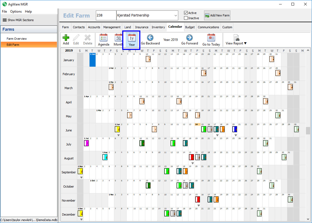Uncheck the Active checkbox
The height and width of the screenshot is (223, 312).
(x=186, y=13)
